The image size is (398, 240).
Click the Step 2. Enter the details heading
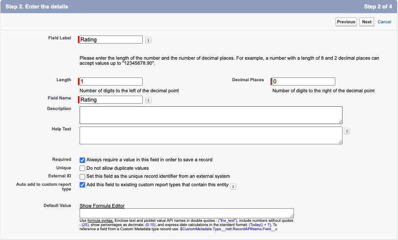(37, 7)
